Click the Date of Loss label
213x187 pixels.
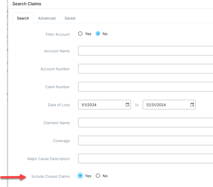coord(59,105)
